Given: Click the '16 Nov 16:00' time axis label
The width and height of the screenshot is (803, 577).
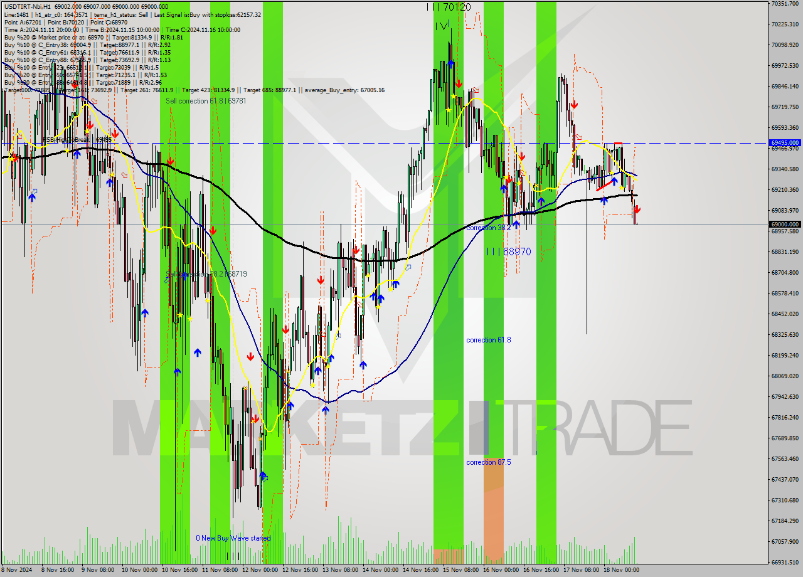Looking at the screenshot, I should point(541,570).
